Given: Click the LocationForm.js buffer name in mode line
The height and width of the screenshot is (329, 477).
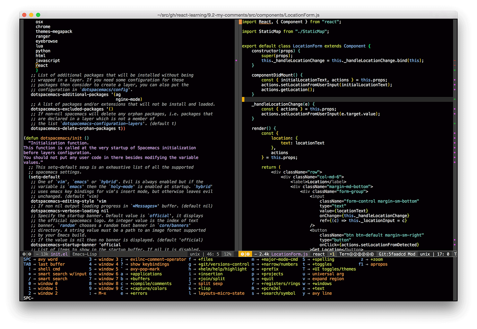Looking at the screenshot, I should [289, 254].
